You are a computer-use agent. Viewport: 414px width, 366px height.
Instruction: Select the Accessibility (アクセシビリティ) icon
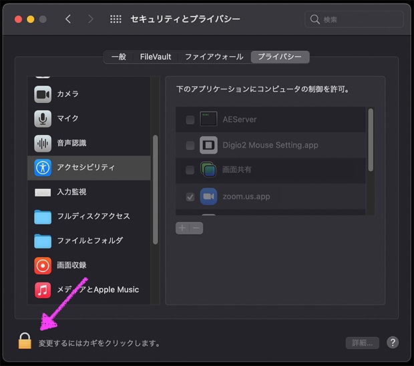tap(43, 167)
